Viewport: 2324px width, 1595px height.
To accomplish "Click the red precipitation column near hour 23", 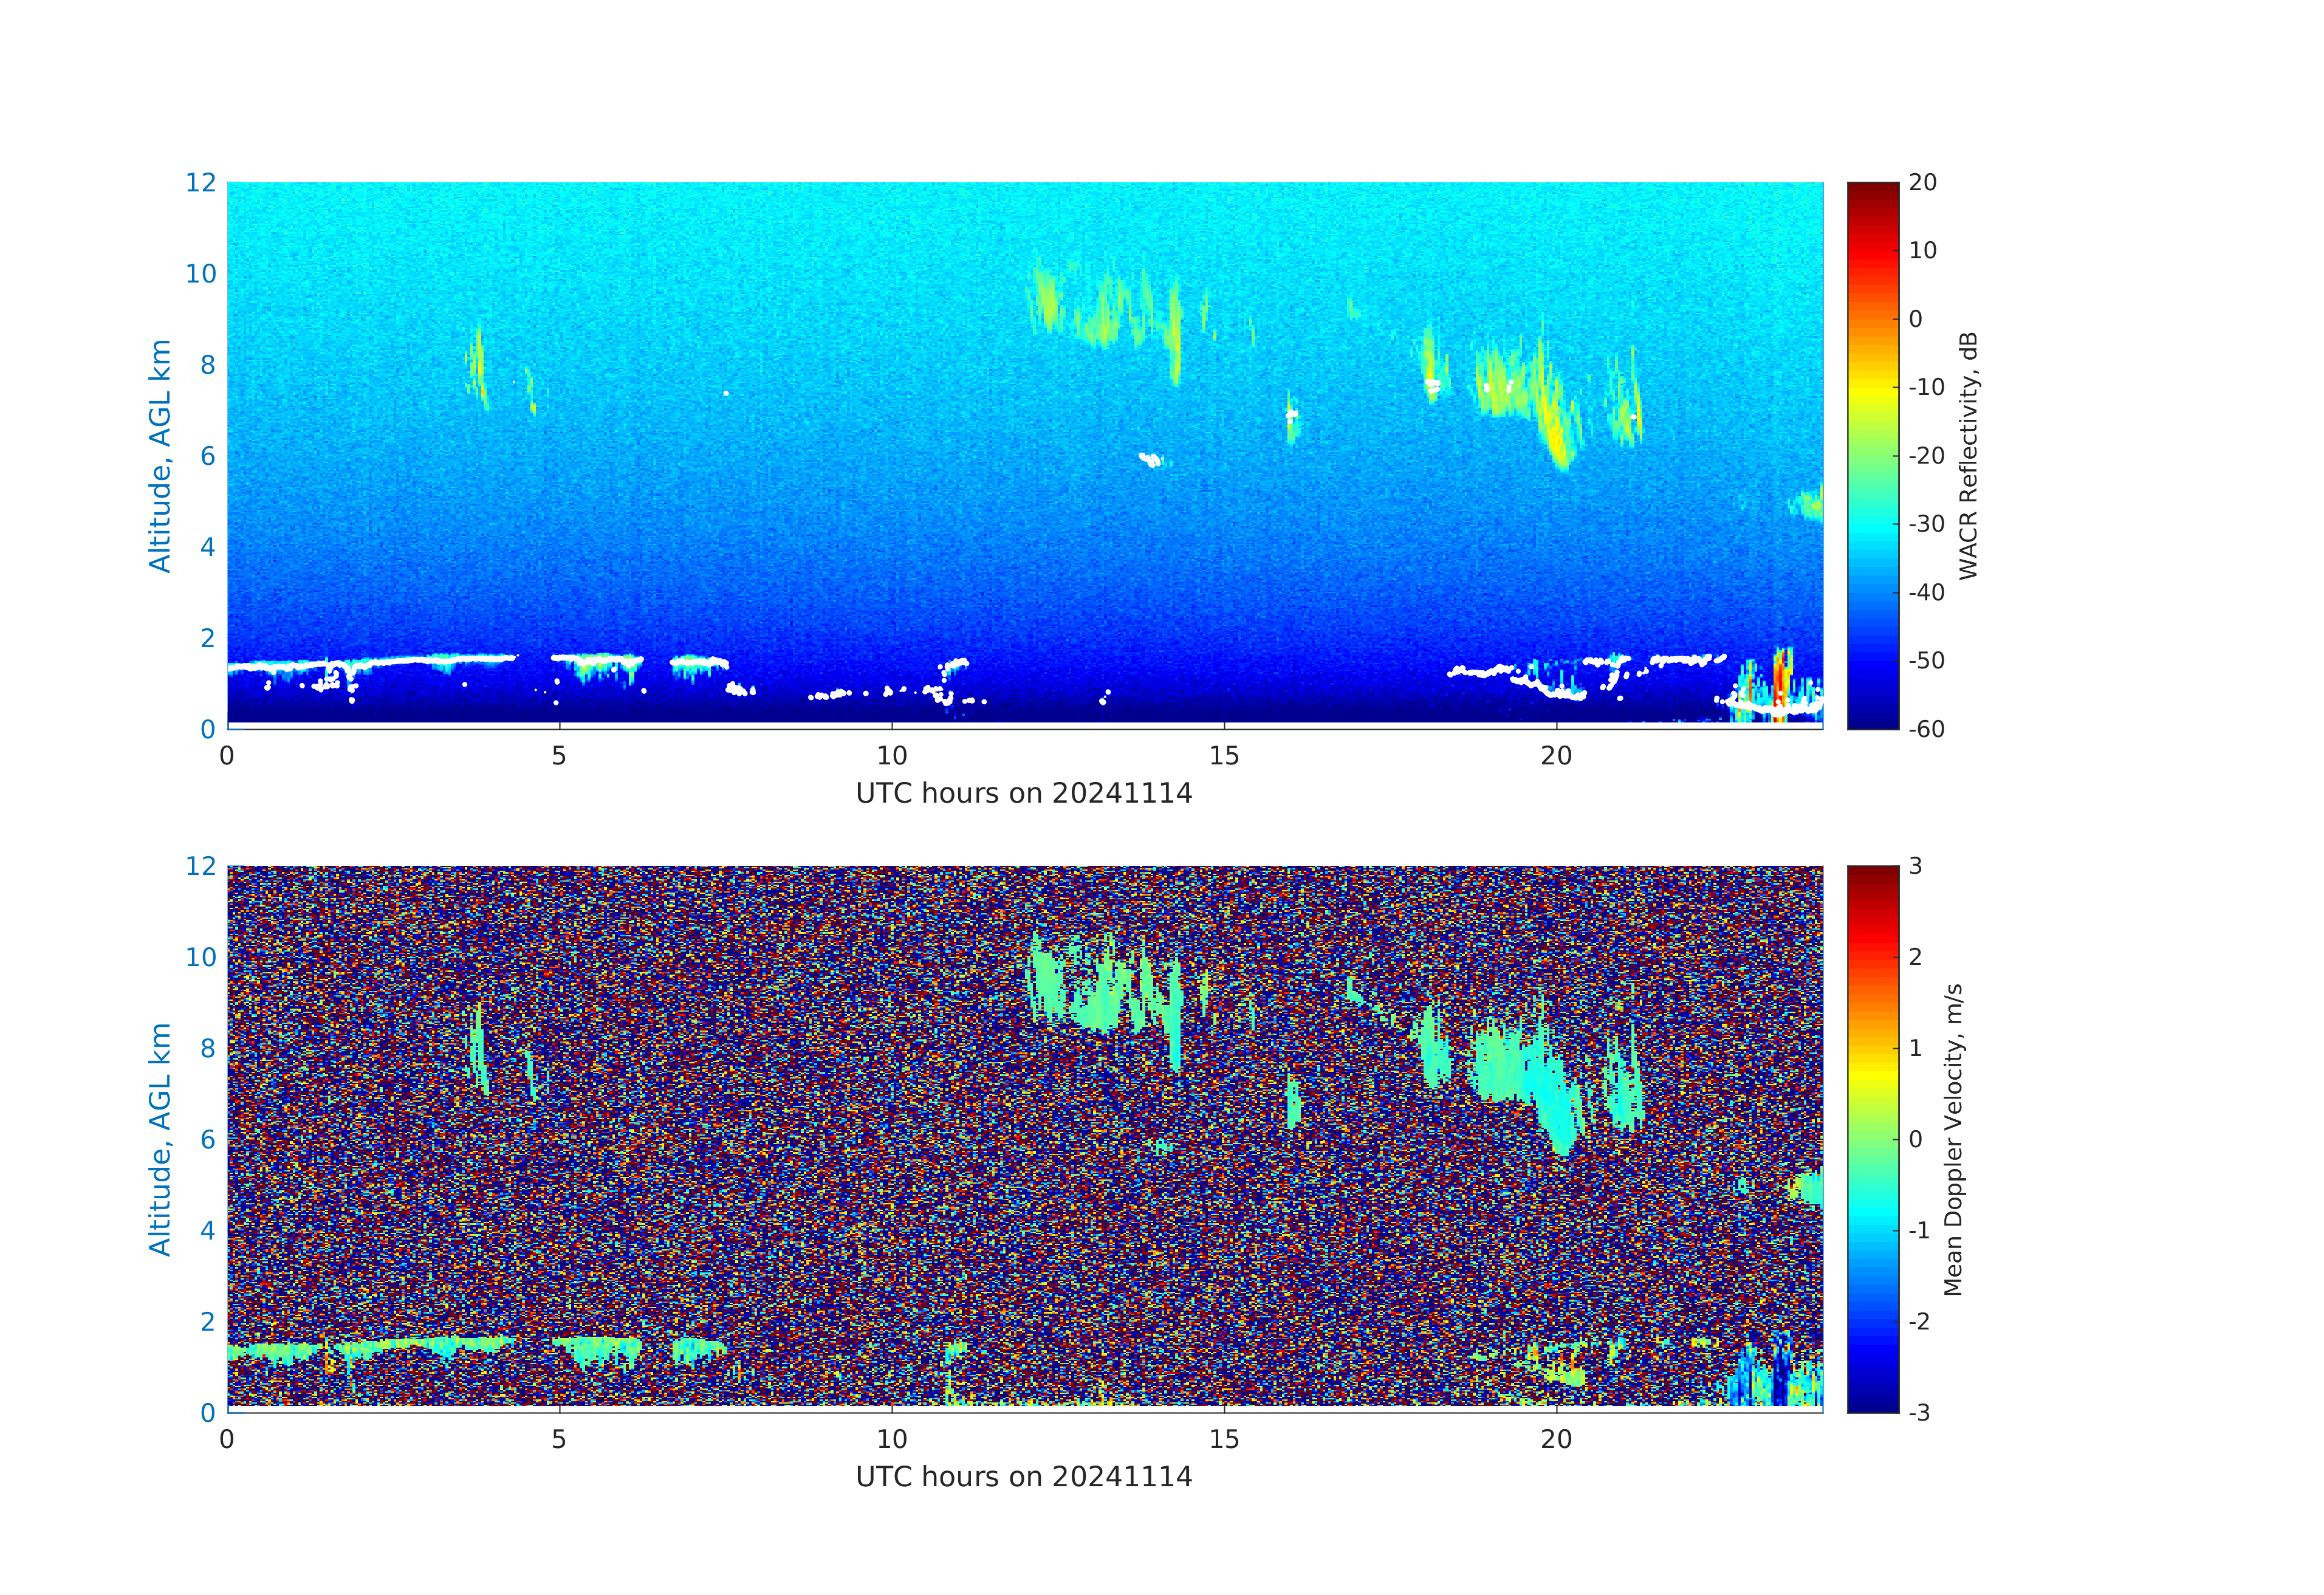I will (1781, 680).
